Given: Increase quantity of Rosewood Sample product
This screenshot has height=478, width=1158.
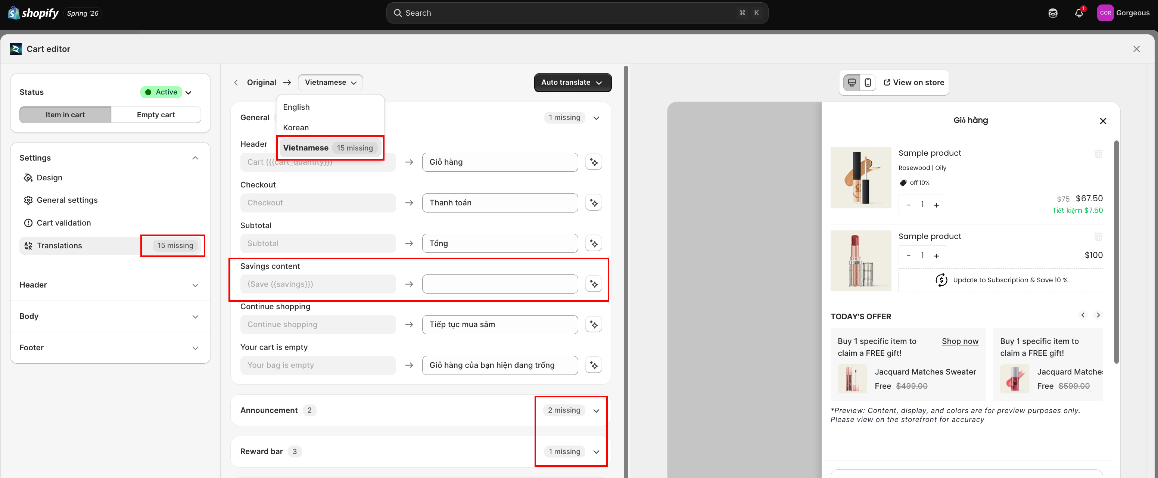Looking at the screenshot, I should tap(936, 205).
